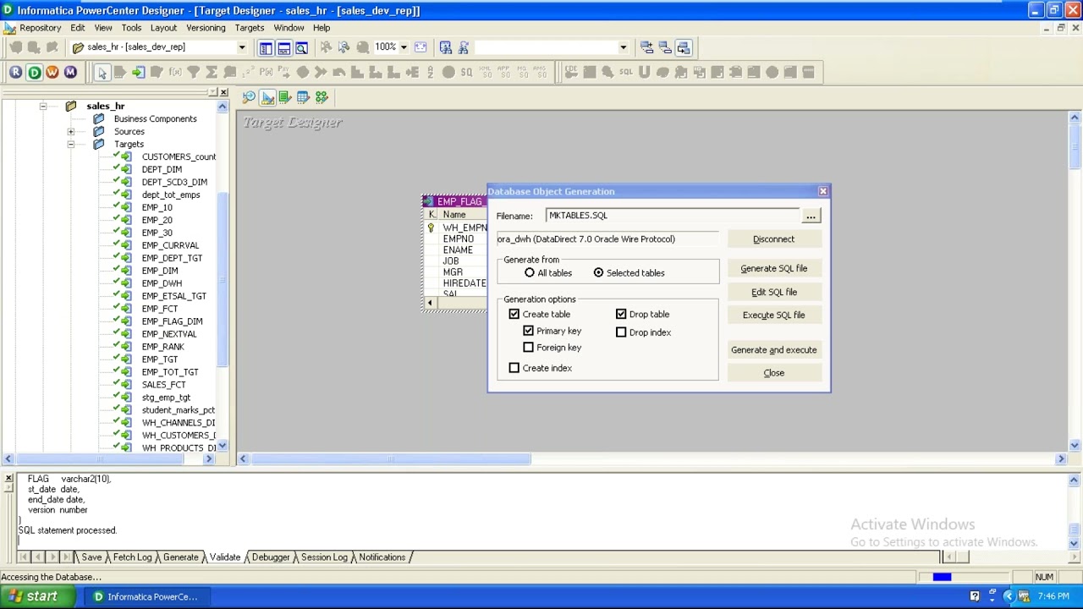Click the Edit SQL file button
Viewport: 1083px width, 609px height.
point(773,293)
